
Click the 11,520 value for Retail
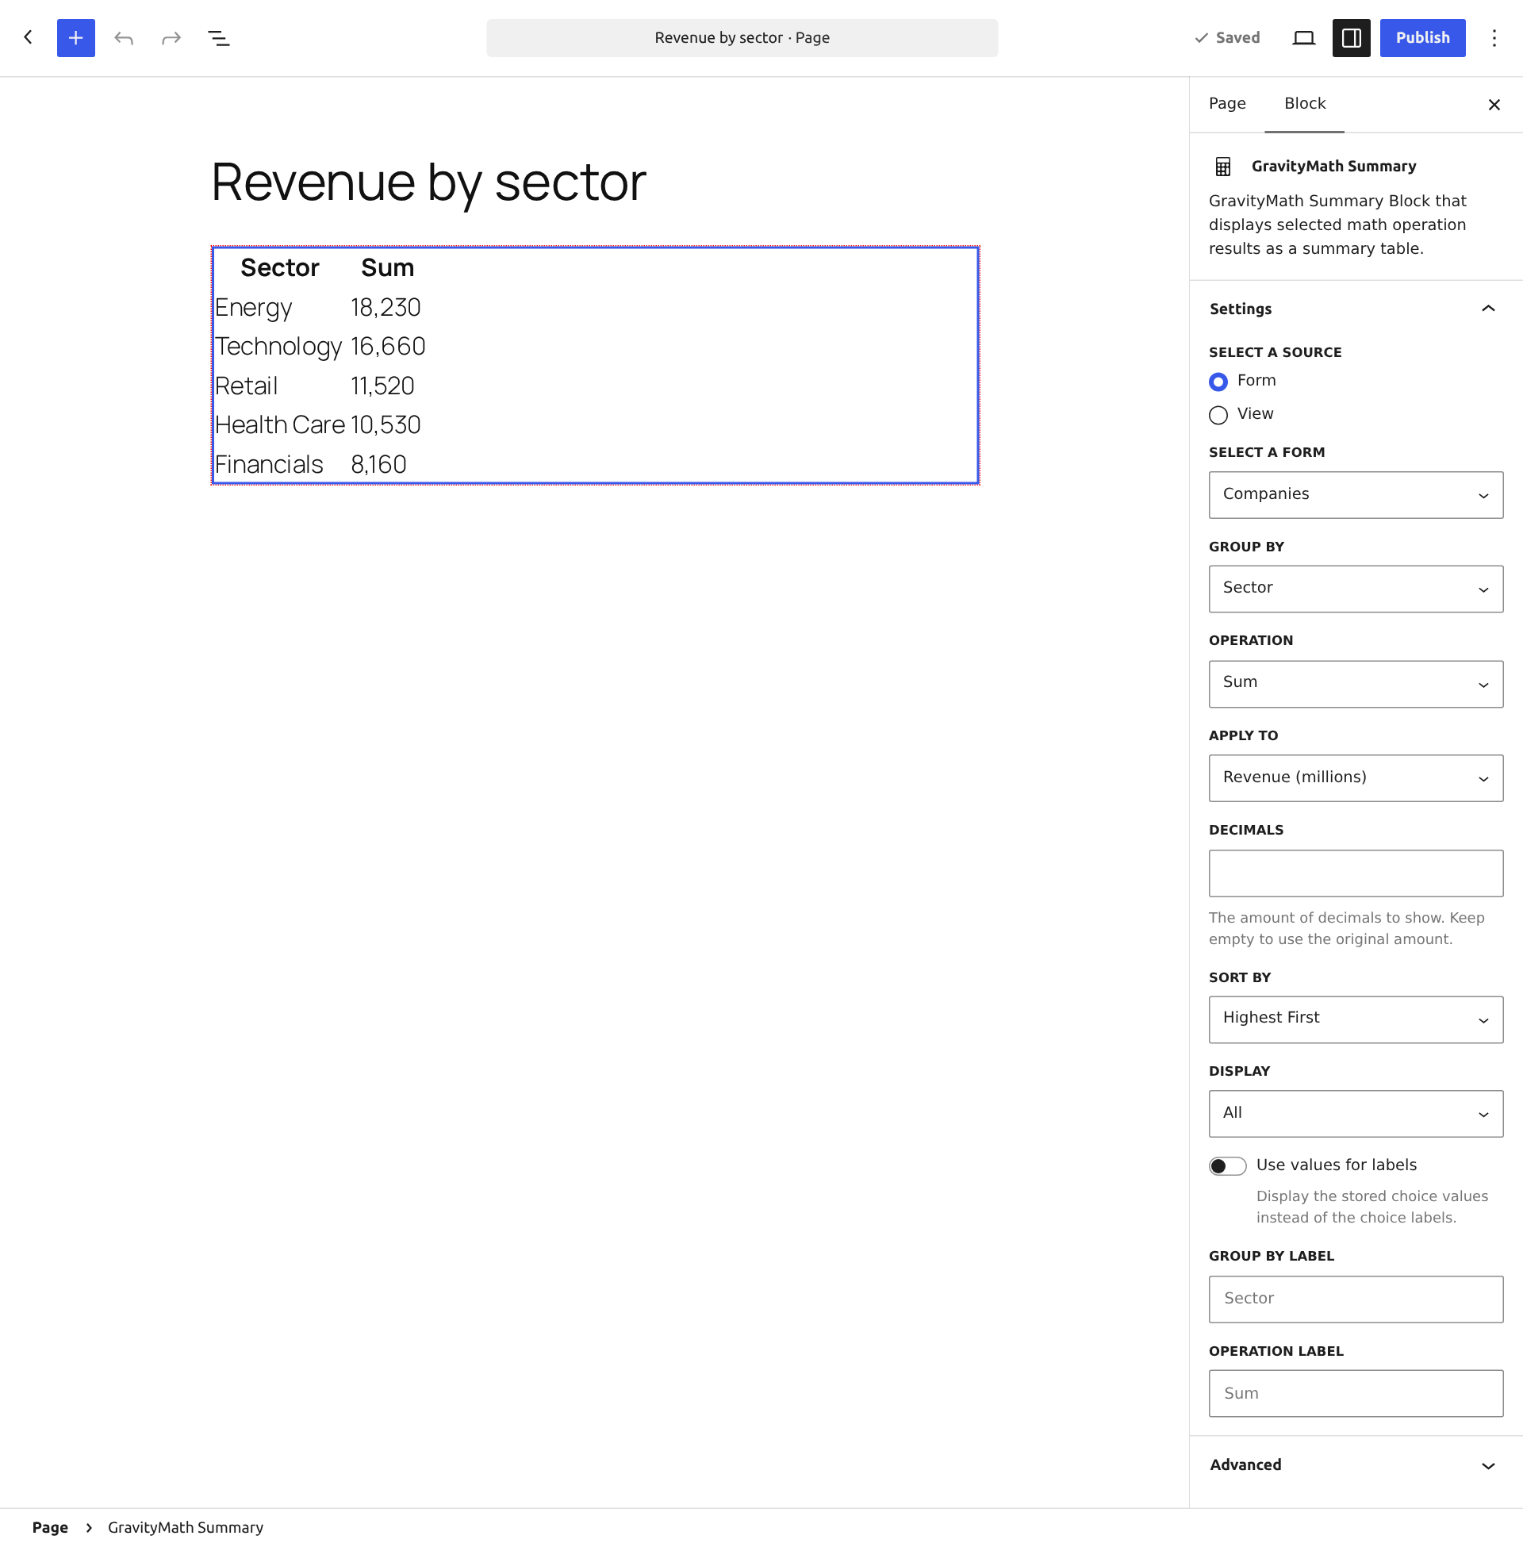coord(382,386)
